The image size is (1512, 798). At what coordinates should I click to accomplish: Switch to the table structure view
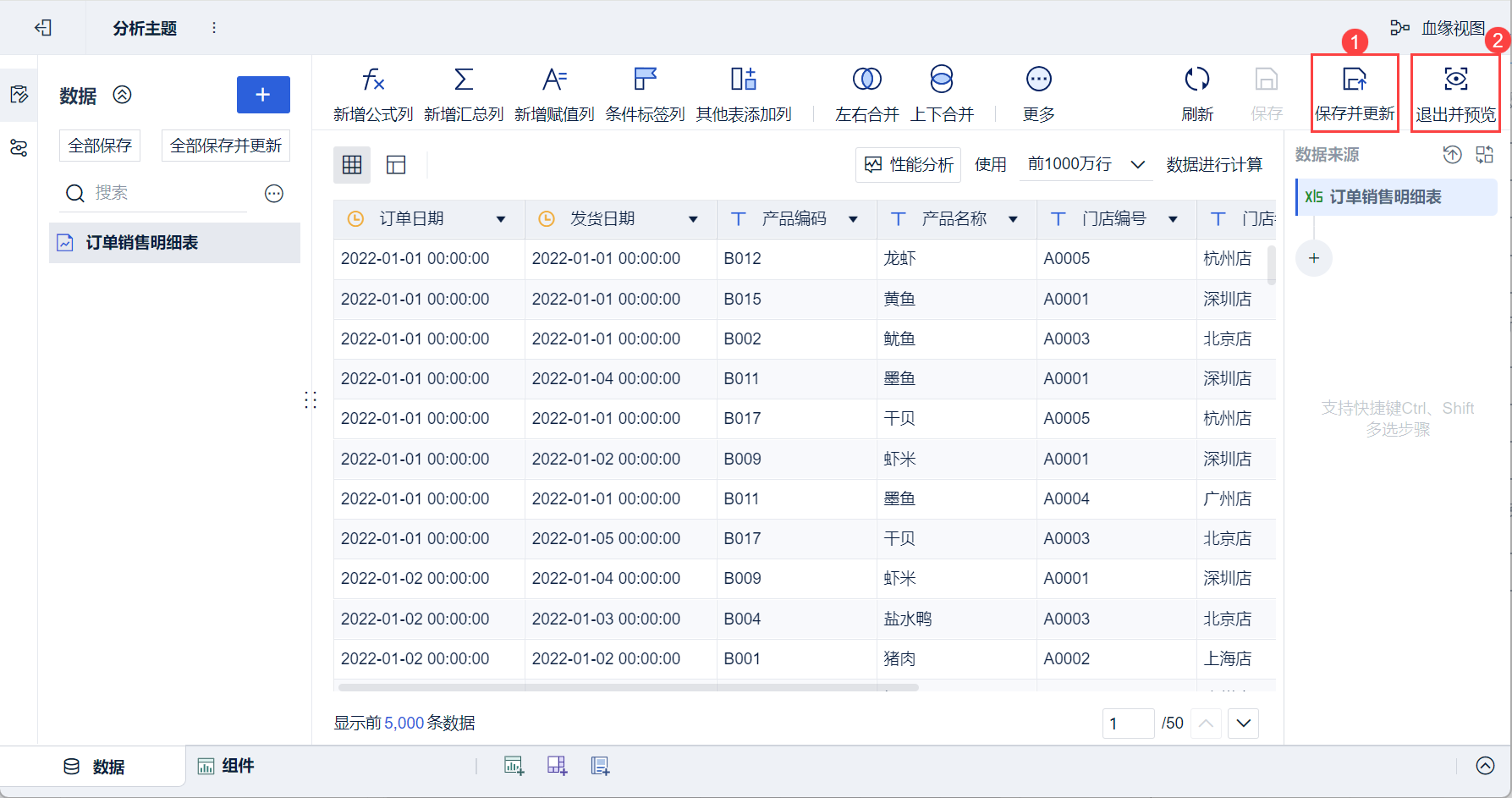pyautogui.click(x=396, y=165)
